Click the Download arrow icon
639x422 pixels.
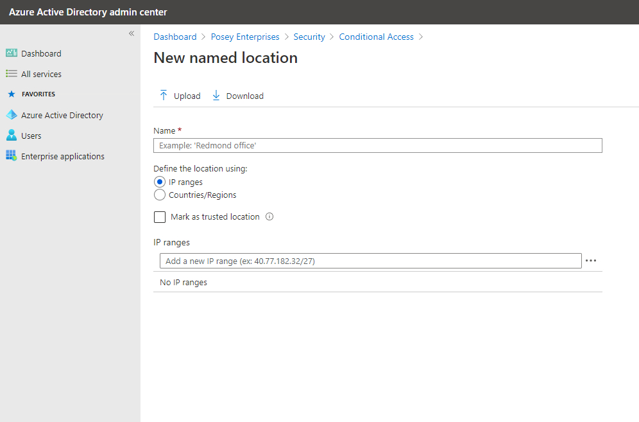click(x=216, y=96)
